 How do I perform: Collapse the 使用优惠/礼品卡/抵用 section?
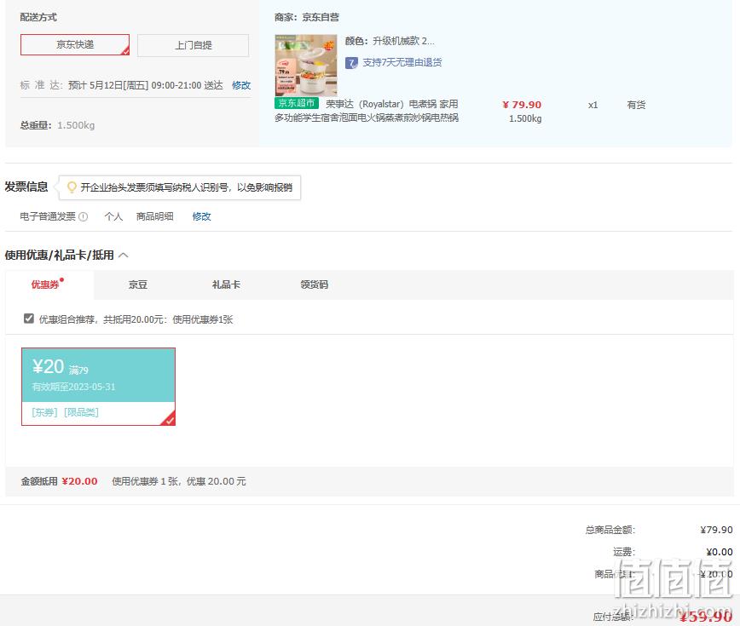[x=124, y=255]
